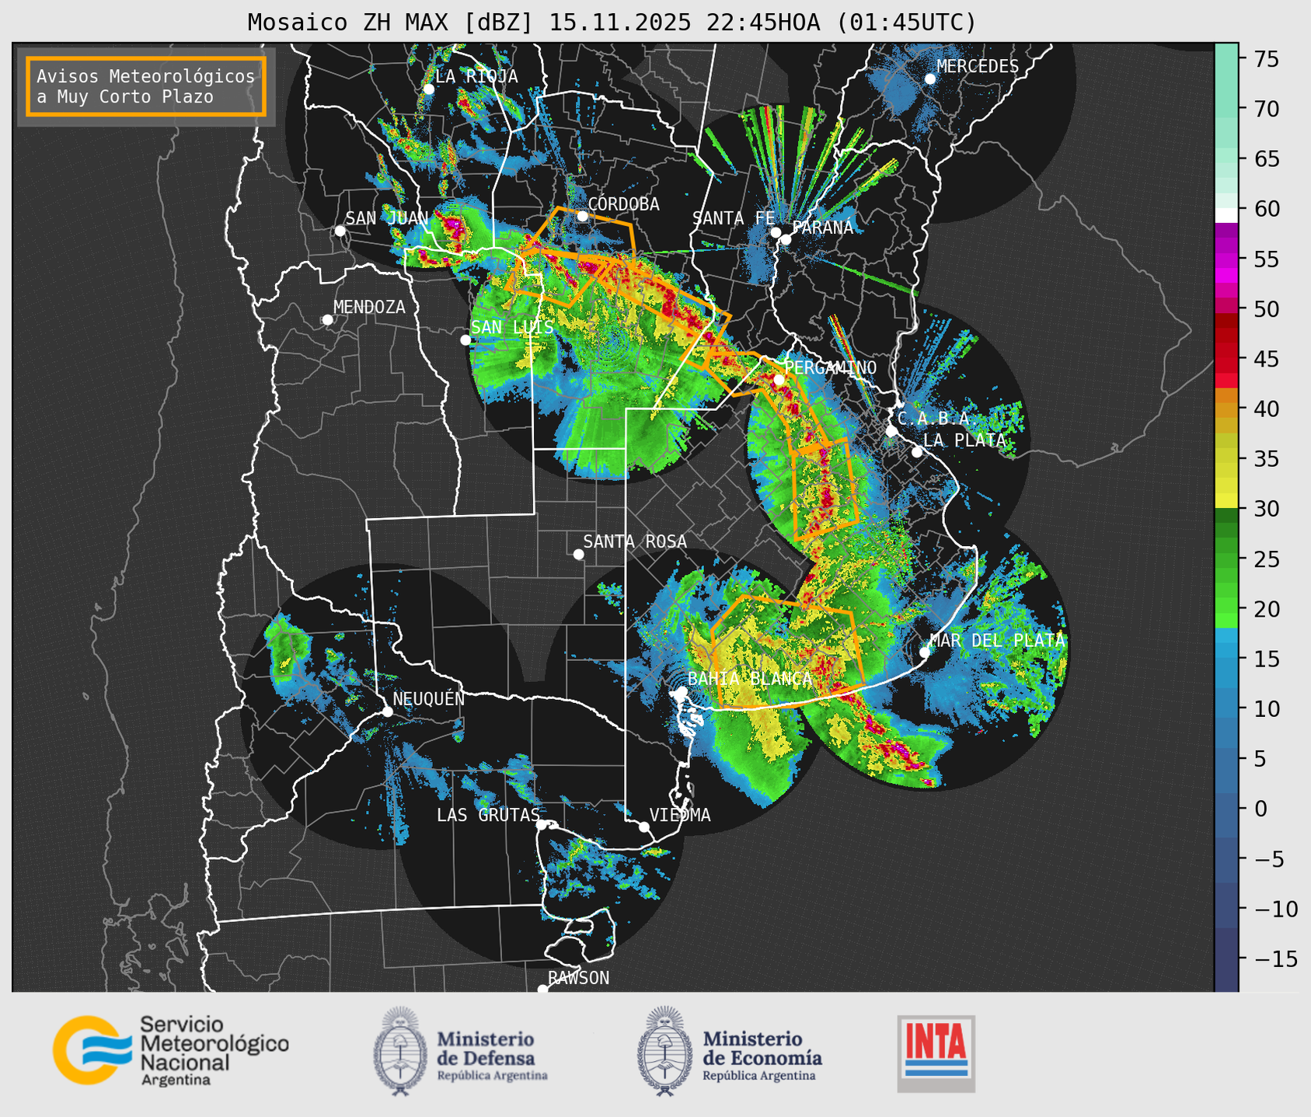Click the 45 dBZ red band on scale
The image size is (1311, 1117).
pyautogui.click(x=1226, y=359)
